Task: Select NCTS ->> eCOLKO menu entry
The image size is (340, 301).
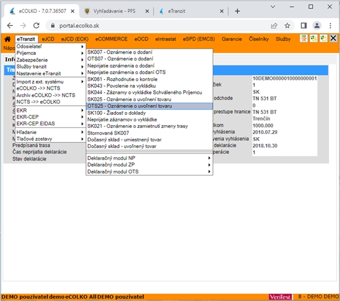Action: (x=50, y=102)
